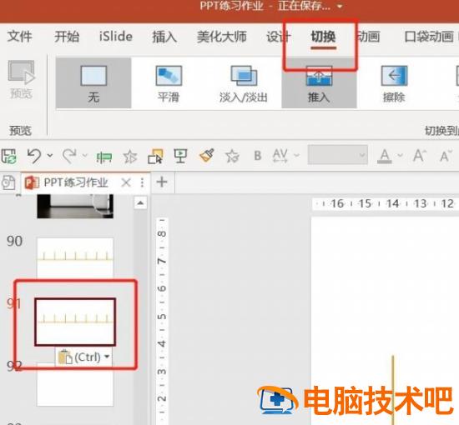Viewport: 459px width, 425px height.
Task: Click the selection pane cursor icon
Action: tap(155, 157)
